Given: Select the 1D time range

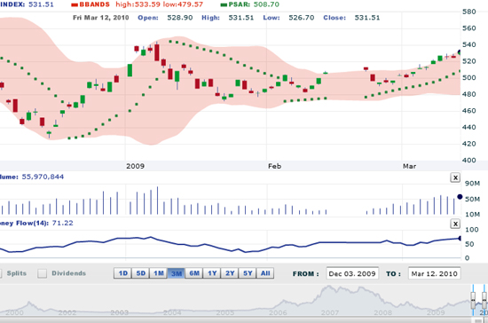Looking at the screenshot, I should [x=123, y=273].
